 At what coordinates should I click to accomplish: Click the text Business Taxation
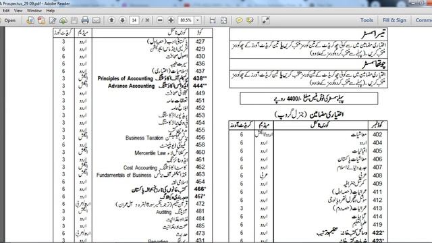pyautogui.click(x=144, y=138)
